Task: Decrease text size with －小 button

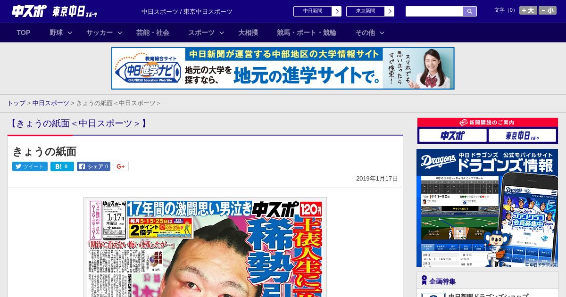Action: [x=548, y=10]
